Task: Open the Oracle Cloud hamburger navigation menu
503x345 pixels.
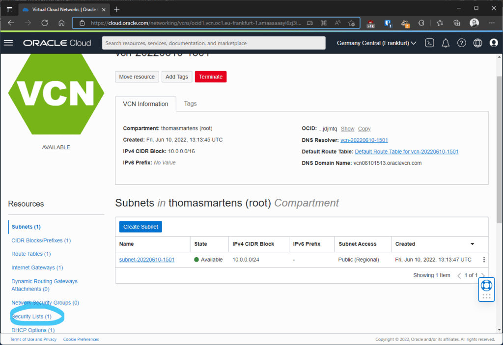Action: (8, 43)
